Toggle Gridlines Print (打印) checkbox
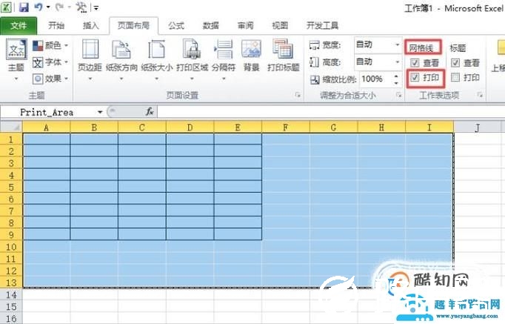 click(x=415, y=77)
